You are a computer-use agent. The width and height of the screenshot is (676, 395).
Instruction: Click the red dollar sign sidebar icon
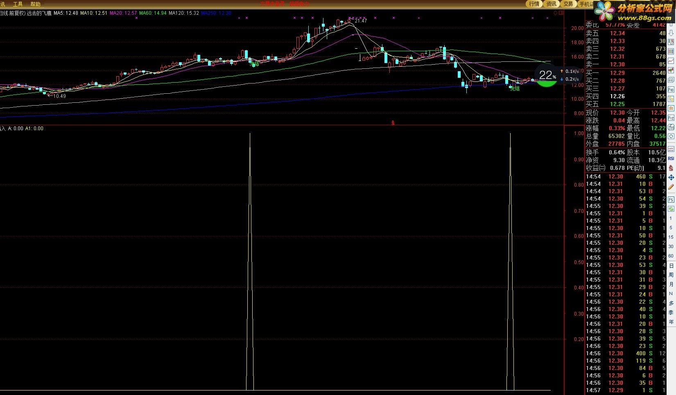pyautogui.click(x=671, y=168)
